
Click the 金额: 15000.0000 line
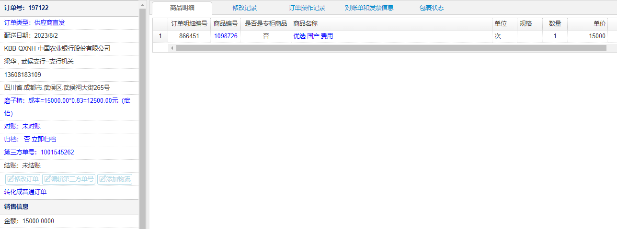coord(29,221)
